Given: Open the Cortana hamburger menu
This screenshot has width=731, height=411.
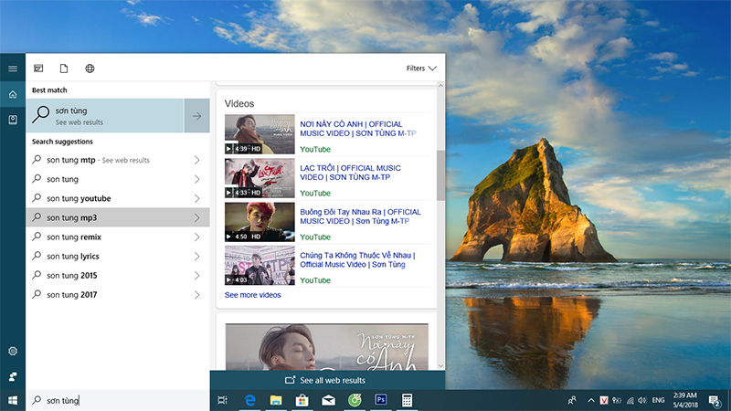Looking at the screenshot, I should click(x=13, y=68).
